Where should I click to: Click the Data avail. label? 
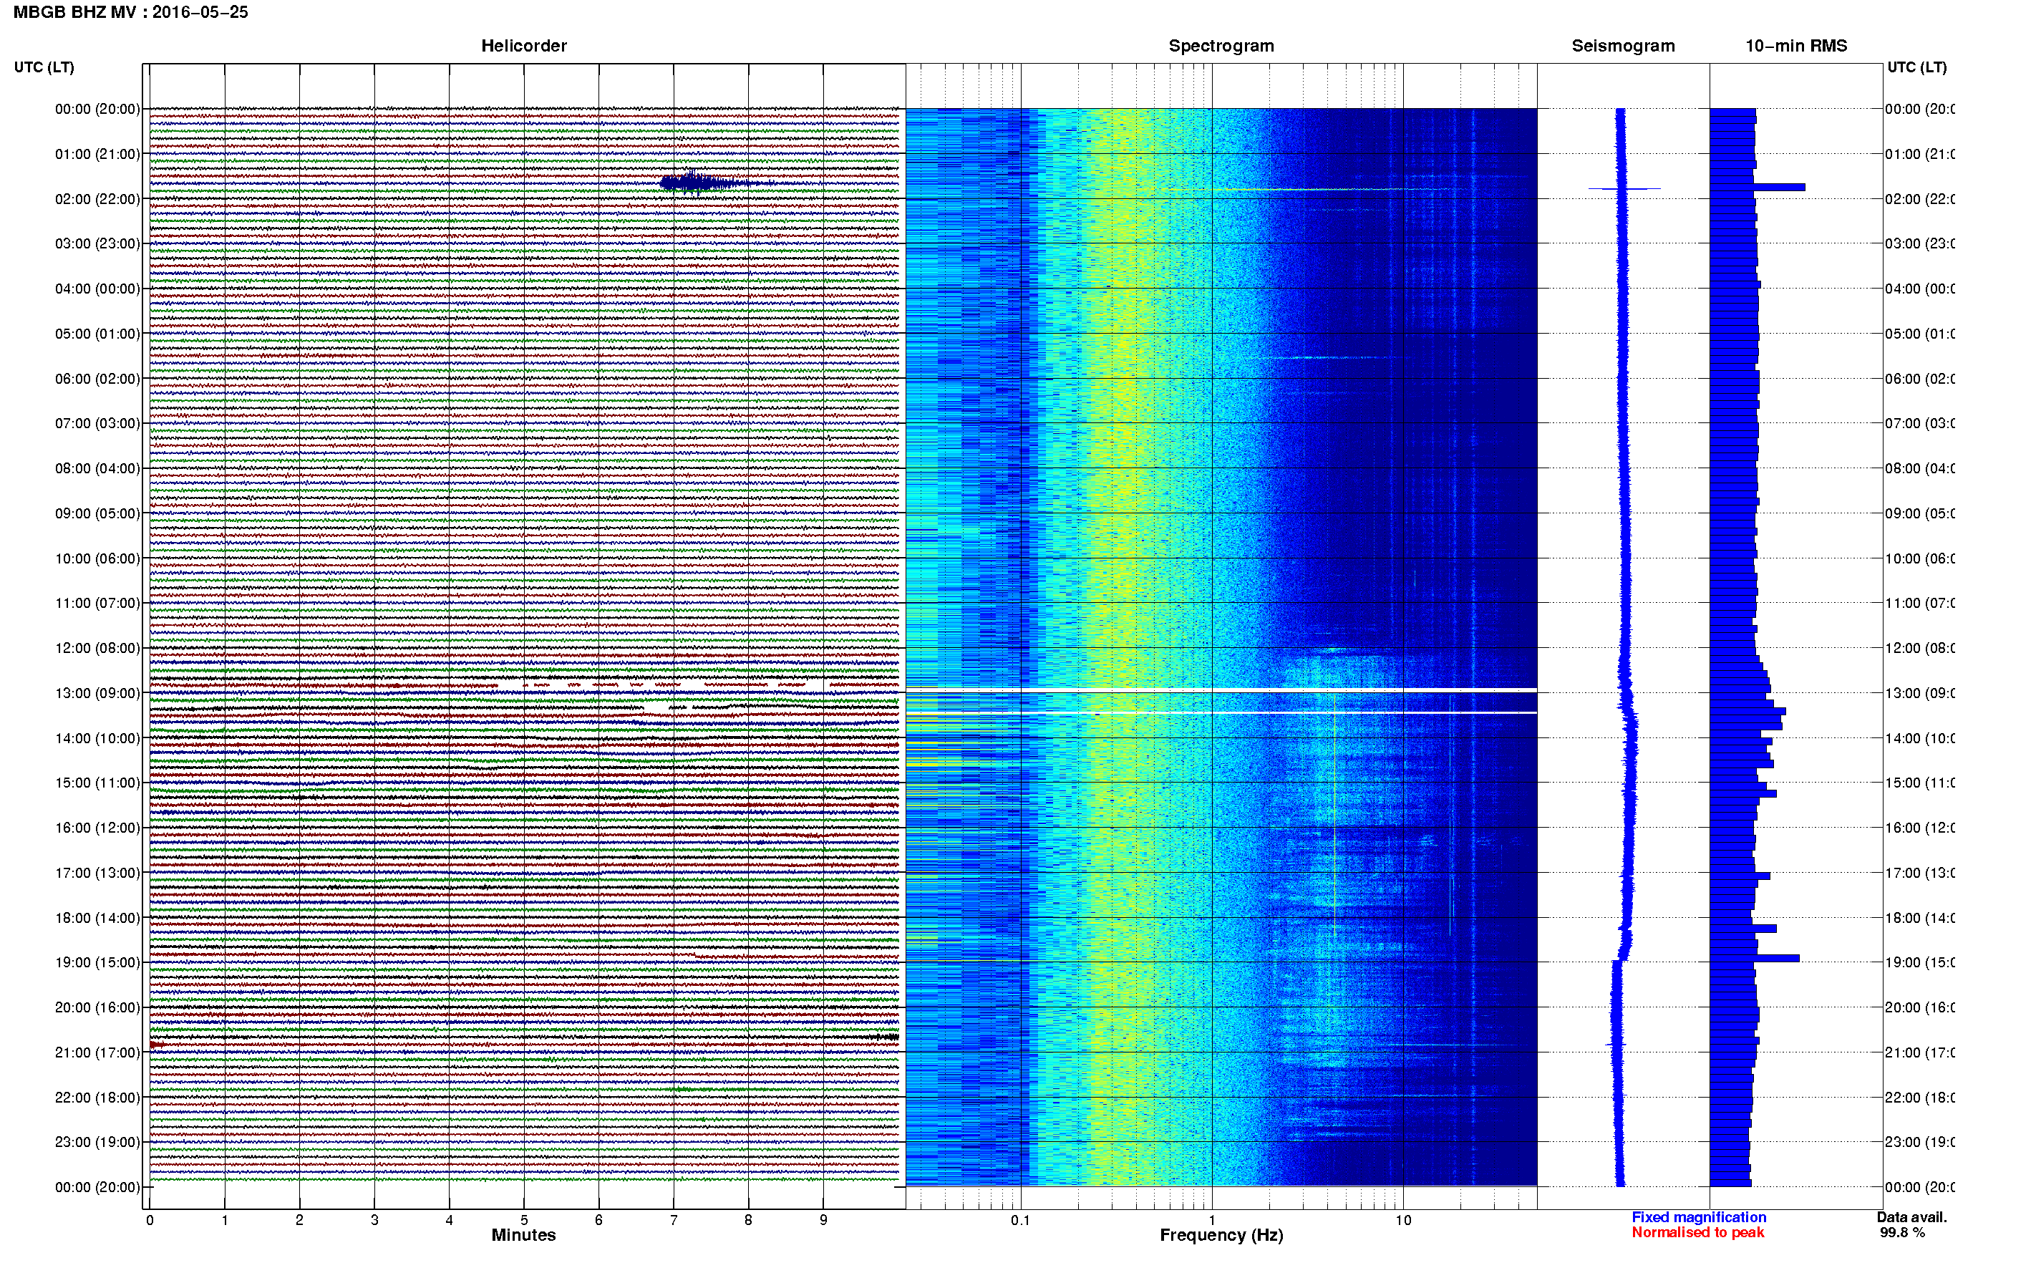tap(1911, 1217)
